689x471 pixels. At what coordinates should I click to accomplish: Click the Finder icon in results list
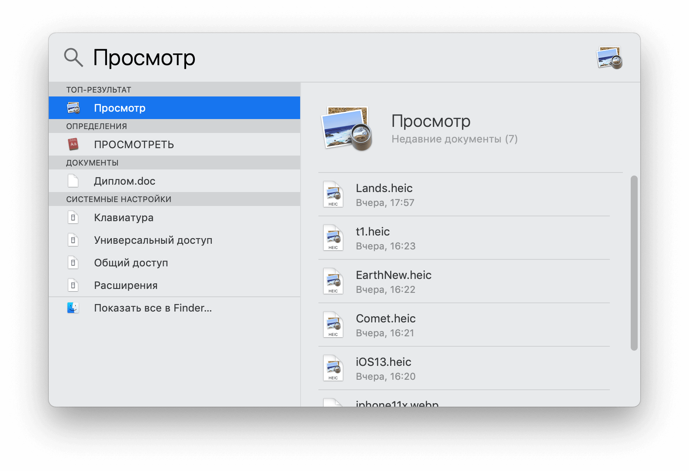(73, 308)
